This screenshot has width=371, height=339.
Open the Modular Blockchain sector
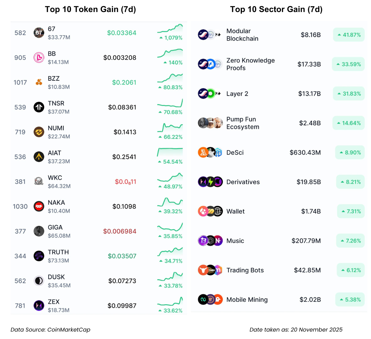click(x=242, y=35)
